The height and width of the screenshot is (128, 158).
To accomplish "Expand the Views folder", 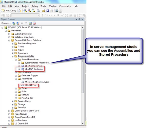I will pos(12,50).
